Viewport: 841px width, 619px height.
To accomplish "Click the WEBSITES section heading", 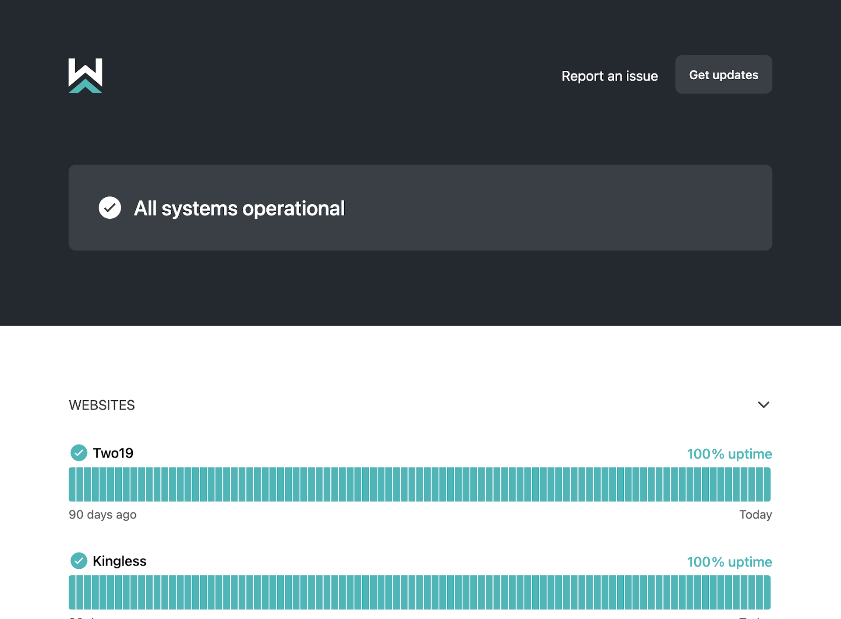I will [x=102, y=405].
